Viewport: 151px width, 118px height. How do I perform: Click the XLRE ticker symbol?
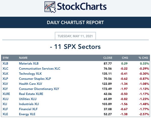[6, 94]
